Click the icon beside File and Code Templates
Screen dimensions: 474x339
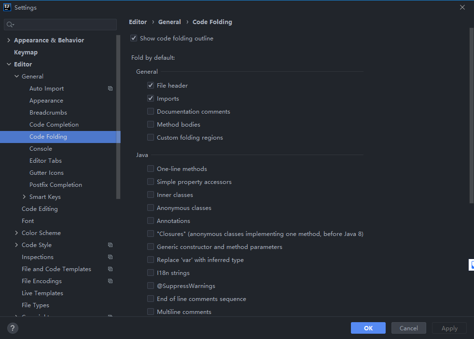[110, 269]
